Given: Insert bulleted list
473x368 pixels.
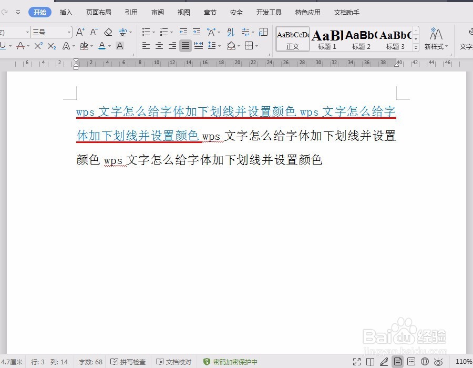Looking at the screenshot, I should pos(146,32).
